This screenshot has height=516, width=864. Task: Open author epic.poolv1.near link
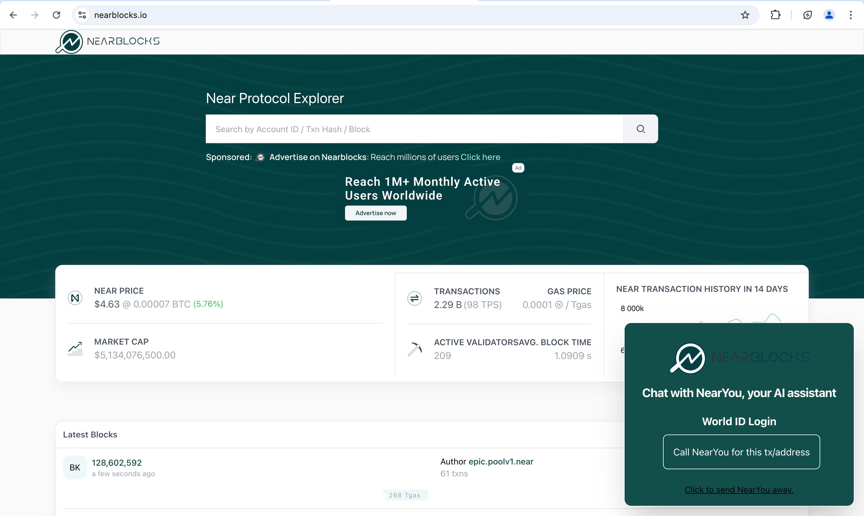pos(501,461)
